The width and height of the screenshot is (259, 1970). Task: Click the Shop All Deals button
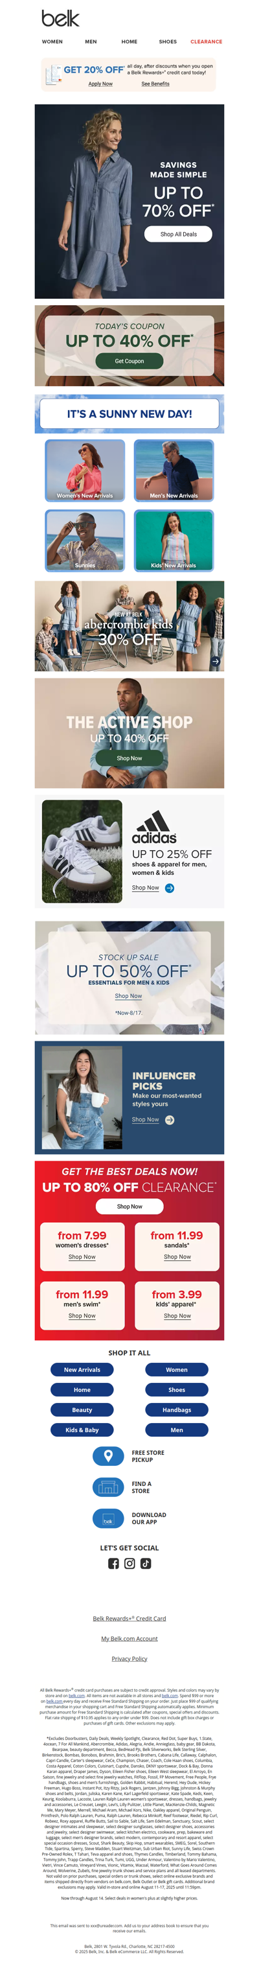coord(178,234)
